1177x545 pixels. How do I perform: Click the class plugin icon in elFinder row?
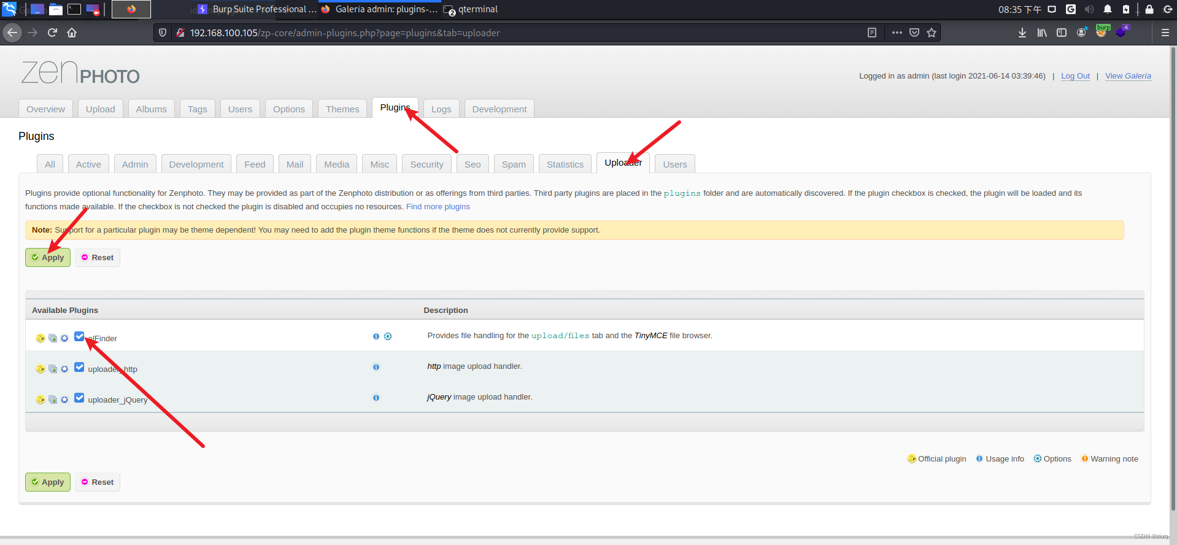pos(53,338)
